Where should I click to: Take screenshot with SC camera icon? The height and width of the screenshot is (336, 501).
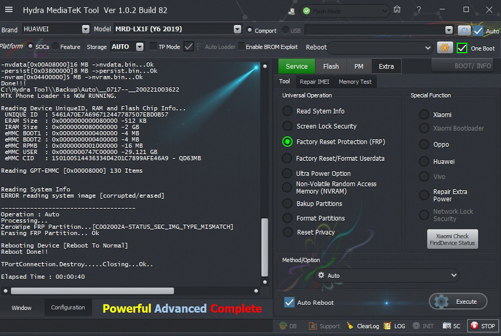pyautogui.click(x=452, y=326)
